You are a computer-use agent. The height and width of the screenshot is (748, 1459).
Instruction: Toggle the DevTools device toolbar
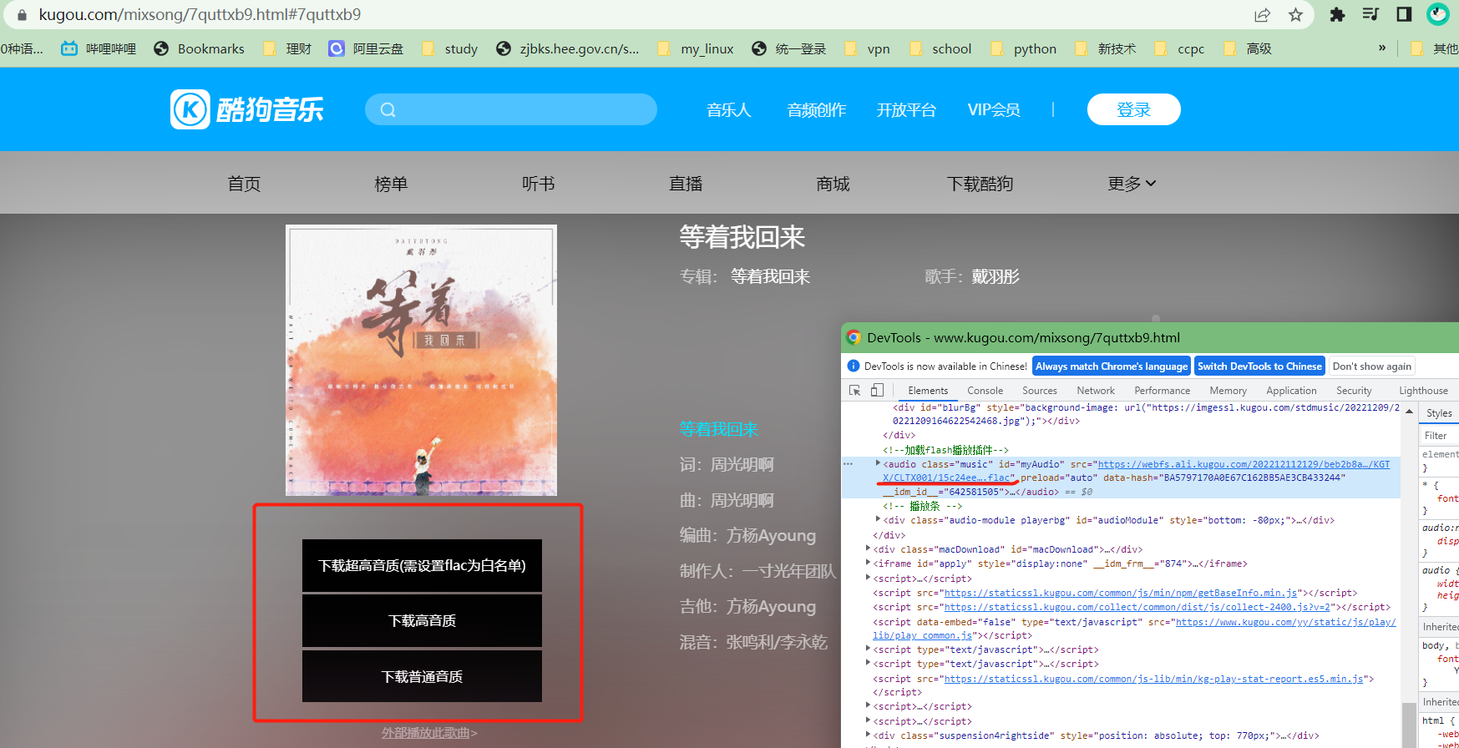click(x=877, y=390)
